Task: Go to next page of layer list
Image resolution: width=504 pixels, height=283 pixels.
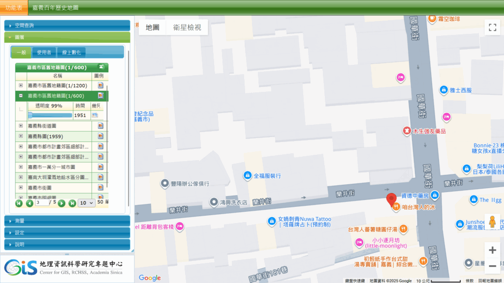Action: click(62, 203)
